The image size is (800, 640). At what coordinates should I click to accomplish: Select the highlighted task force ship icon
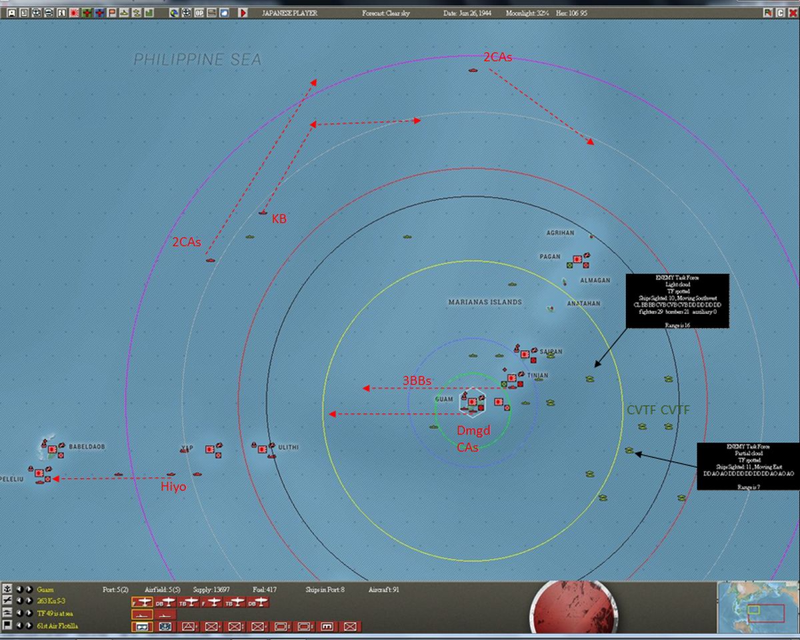click(x=142, y=613)
